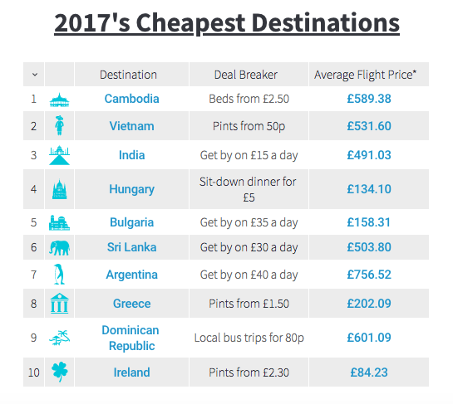Click the Hungary parliament building icon
This screenshot has height=404, width=453.
[60, 189]
